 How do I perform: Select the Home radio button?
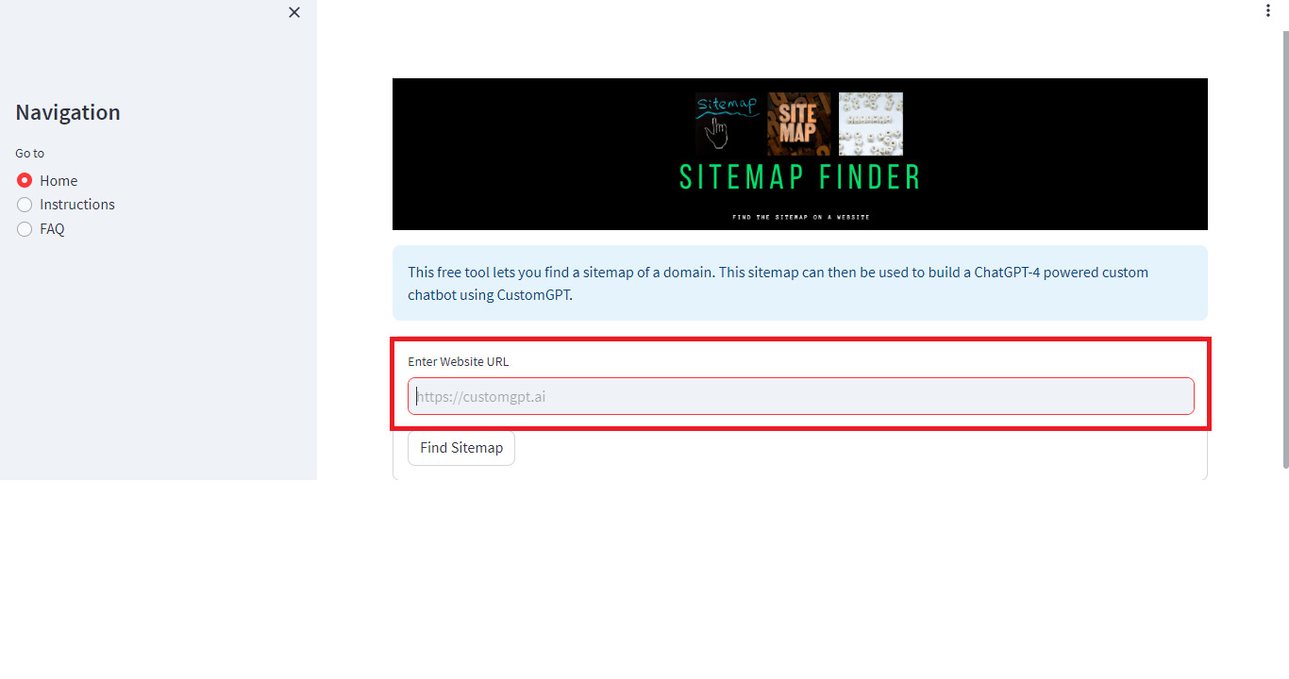25,180
